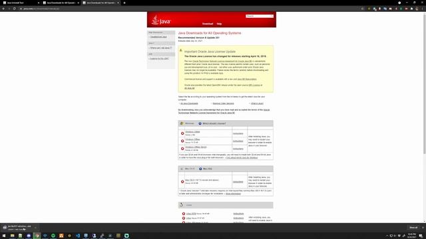The width and height of the screenshot is (426, 239).
Task: Open the FAQ about 64-bit Java for Windows
Action: click(242, 157)
